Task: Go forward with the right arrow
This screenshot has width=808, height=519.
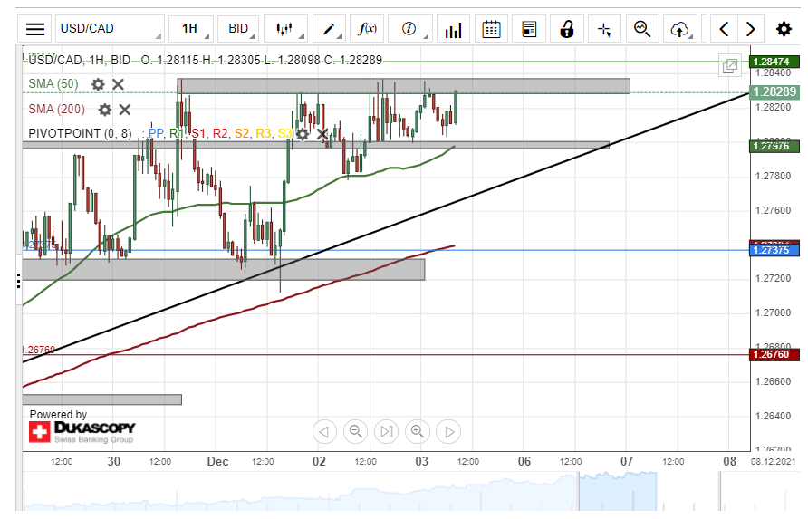Action: 751,29
